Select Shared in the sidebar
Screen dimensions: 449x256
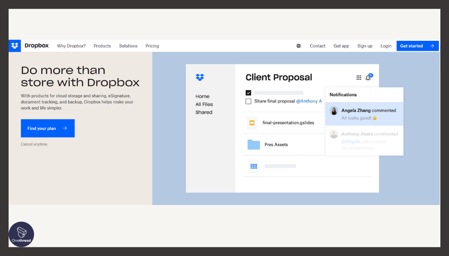pyautogui.click(x=204, y=112)
